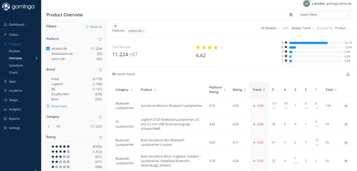Viewport: 357px width, 171px height.
Task: Open chart icon for Bose SoundLink Mini row
Action: click(x=346, y=143)
